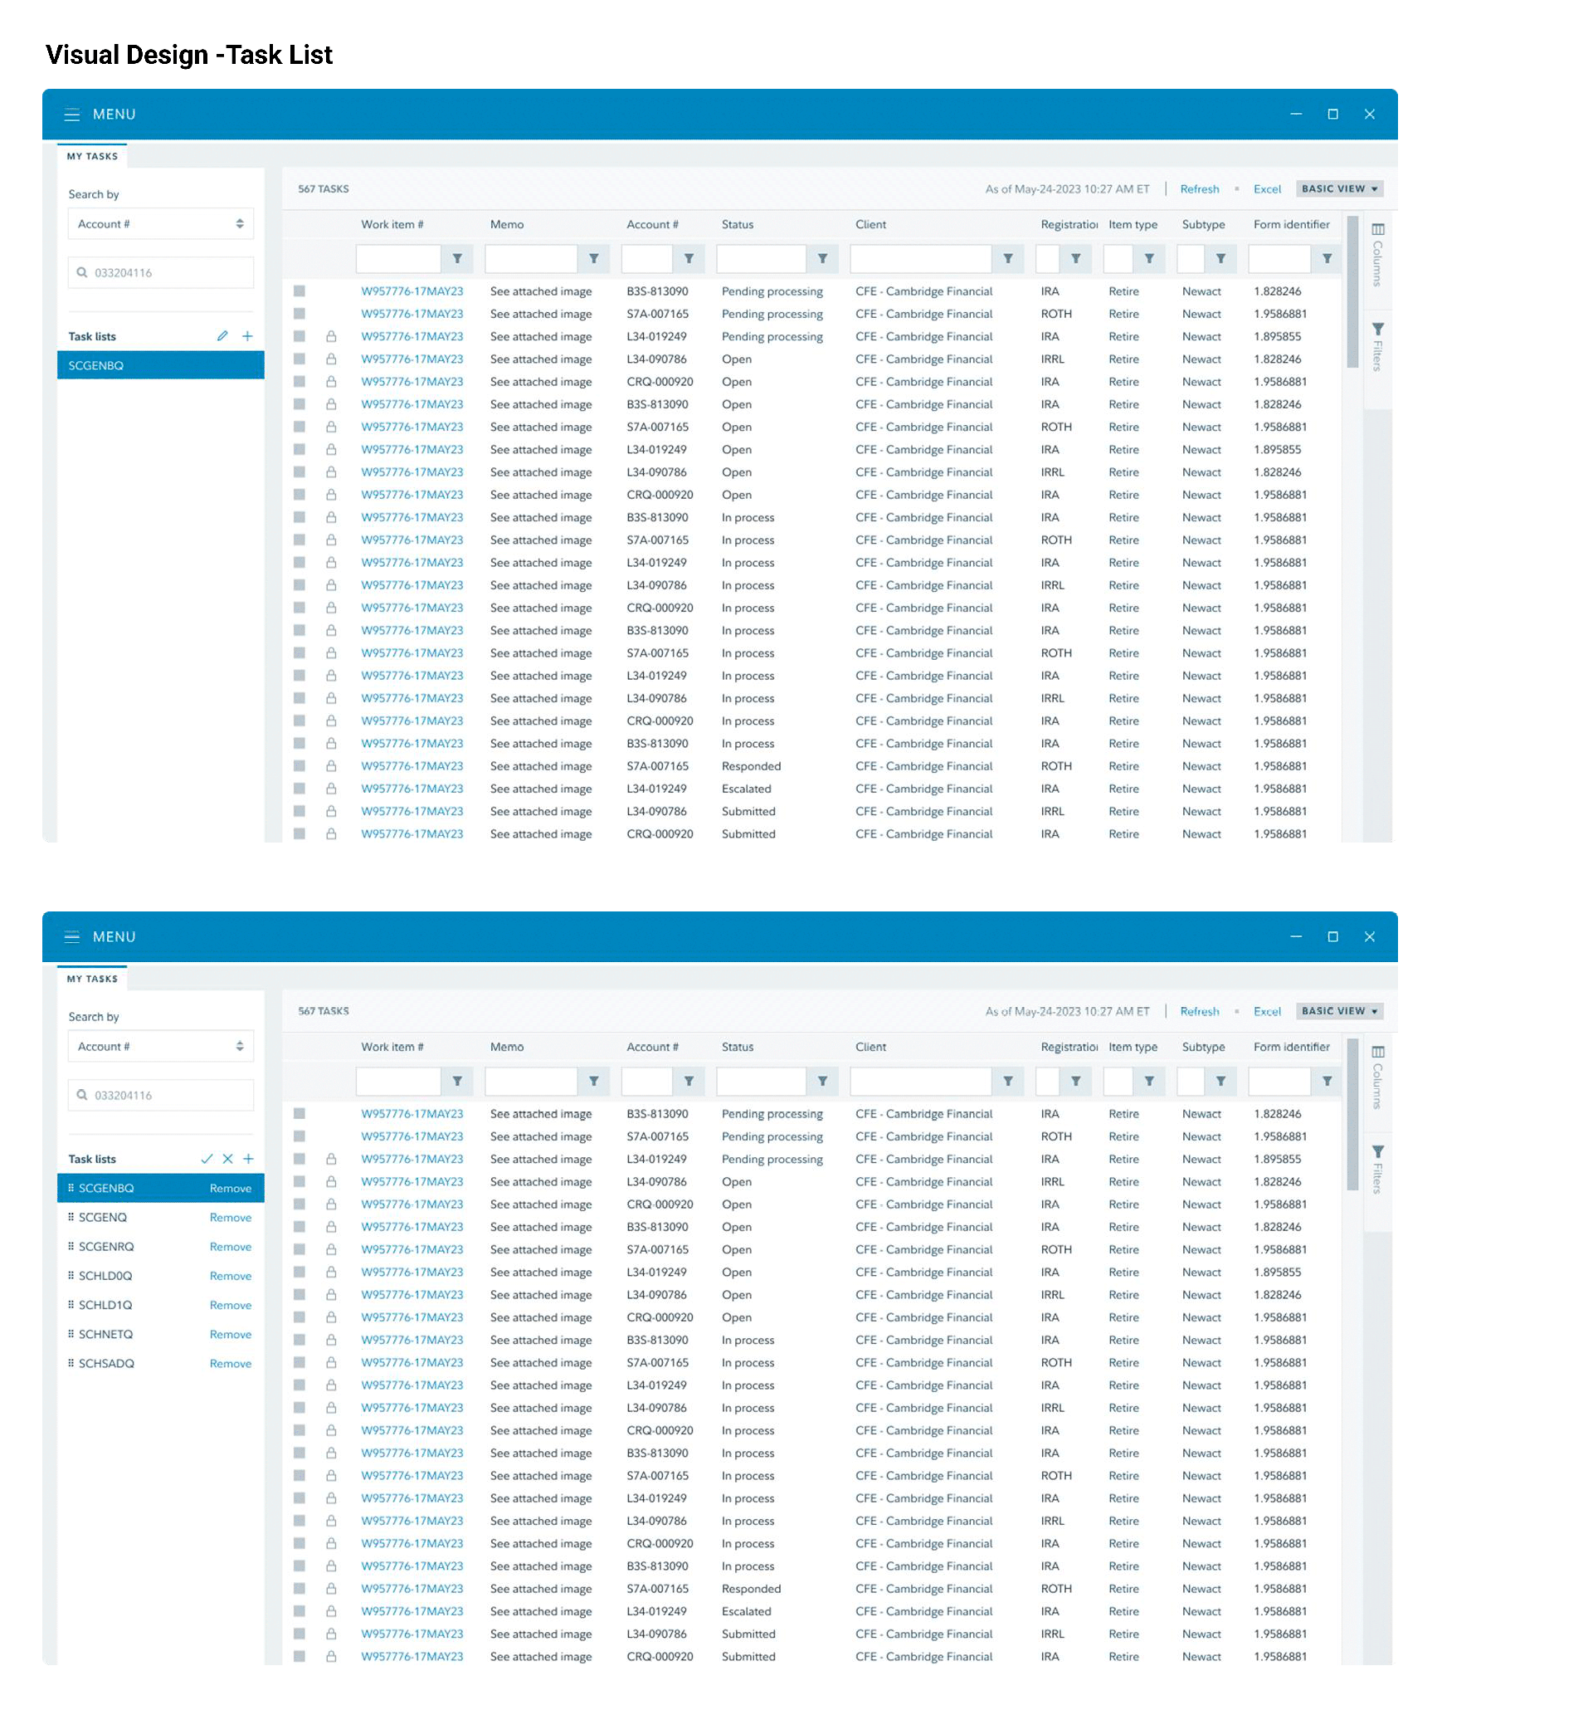The height and width of the screenshot is (1710, 1593).
Task: Click the Remove link for SCGENRQ
Action: click(231, 1246)
